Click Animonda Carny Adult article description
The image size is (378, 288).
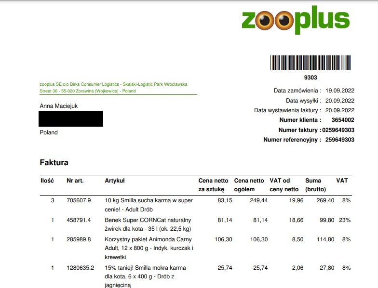click(149, 248)
